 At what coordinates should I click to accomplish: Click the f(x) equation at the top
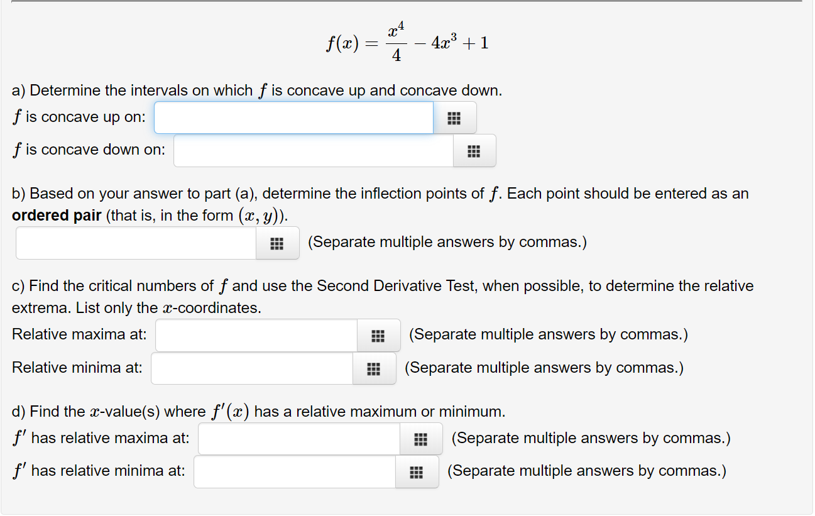[407, 41]
